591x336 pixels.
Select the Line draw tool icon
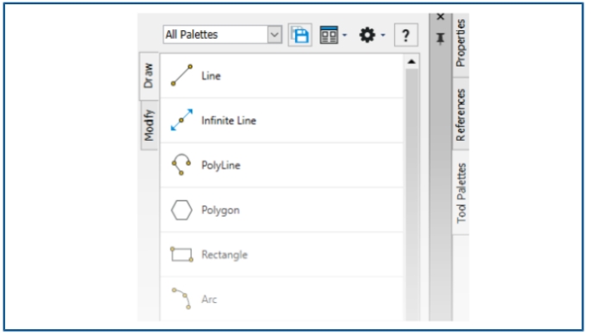click(182, 75)
